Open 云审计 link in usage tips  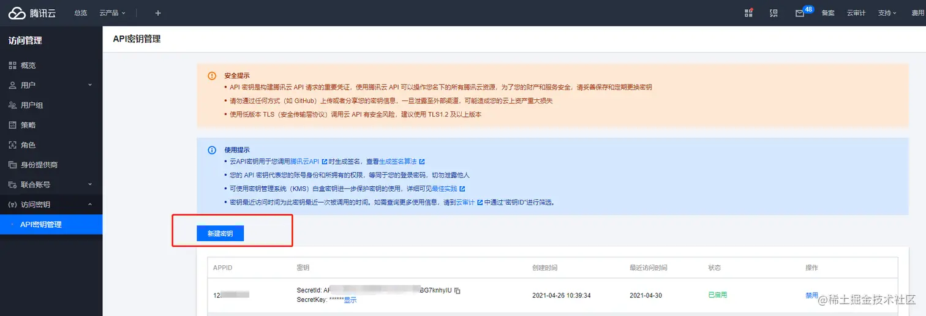click(465, 202)
